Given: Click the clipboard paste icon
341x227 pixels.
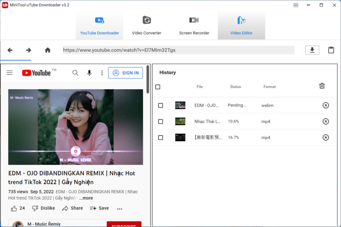Looking at the screenshot, I should tap(331, 50).
